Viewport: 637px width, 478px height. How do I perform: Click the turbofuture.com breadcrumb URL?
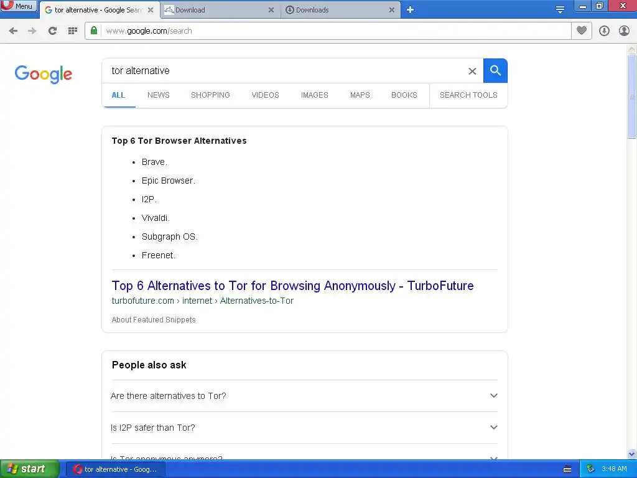202,301
